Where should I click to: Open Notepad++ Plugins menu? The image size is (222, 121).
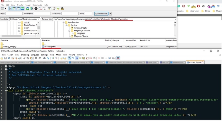pyautogui.click(x=72, y=55)
